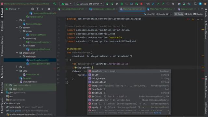Open the Profile app gauge icon
Viewport: 208px width, 117px height.
click(x=131, y=4)
